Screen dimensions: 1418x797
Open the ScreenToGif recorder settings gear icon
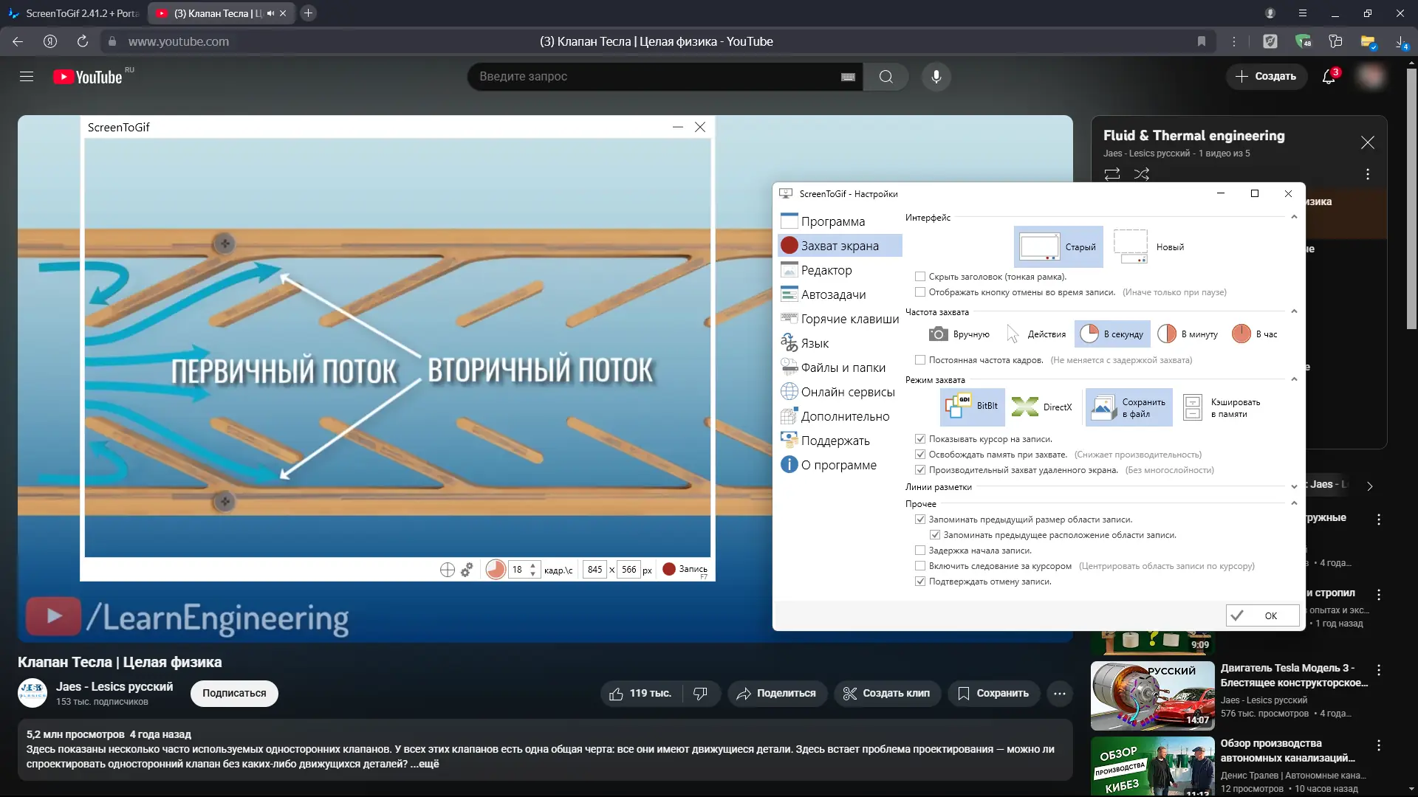[467, 570]
